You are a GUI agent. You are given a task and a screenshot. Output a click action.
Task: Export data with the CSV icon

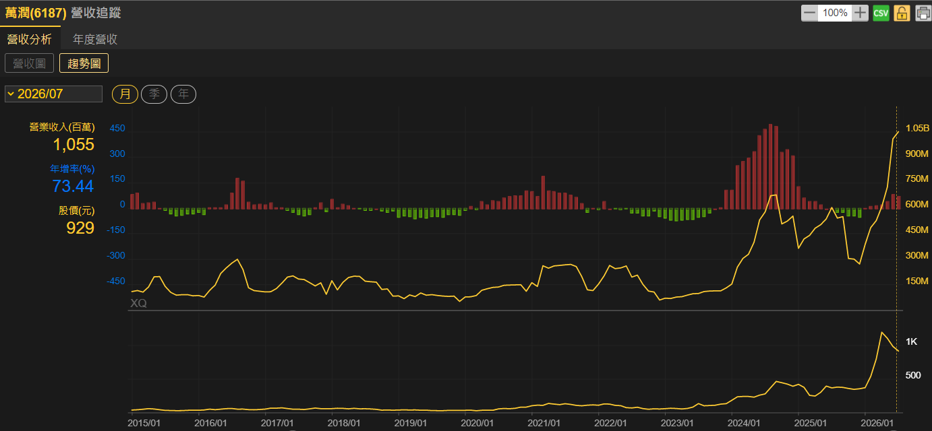[881, 13]
